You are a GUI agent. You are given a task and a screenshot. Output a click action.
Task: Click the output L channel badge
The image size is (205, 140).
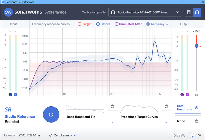(182, 95)
